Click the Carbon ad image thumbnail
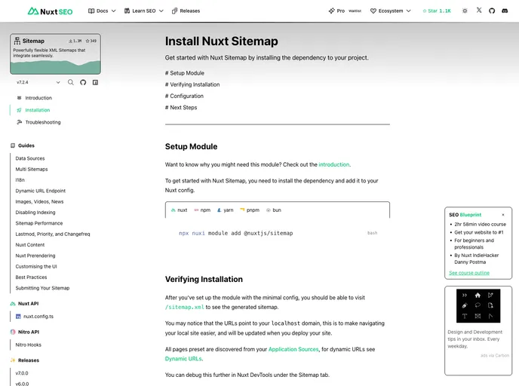 [x=478, y=306]
